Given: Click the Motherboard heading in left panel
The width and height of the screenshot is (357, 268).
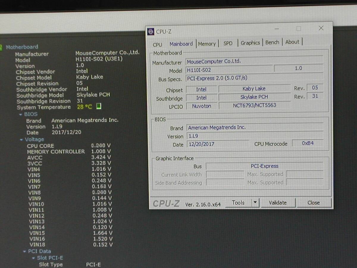Looking at the screenshot, I should 22,47.
